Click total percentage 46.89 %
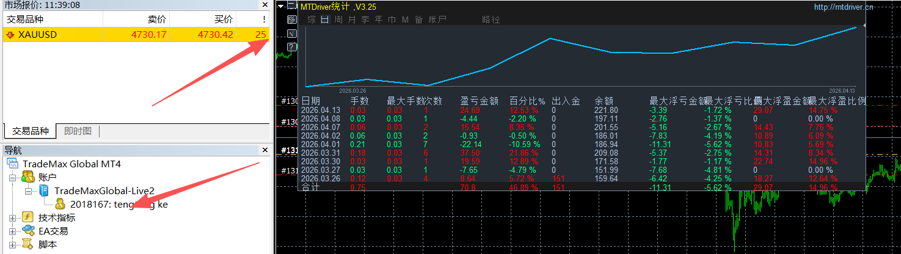This screenshot has height=254, width=901. 523,188
